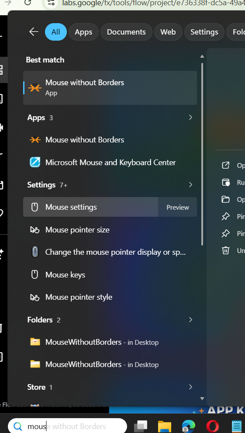Viewport: 245px width, 433px height.
Task: Open Opera browser from the taskbar
Action: tap(213, 426)
